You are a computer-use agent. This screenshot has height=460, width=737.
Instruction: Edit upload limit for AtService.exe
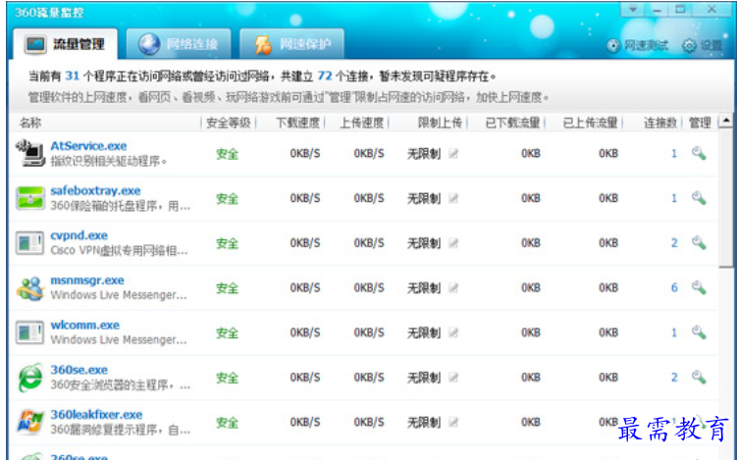click(x=453, y=153)
